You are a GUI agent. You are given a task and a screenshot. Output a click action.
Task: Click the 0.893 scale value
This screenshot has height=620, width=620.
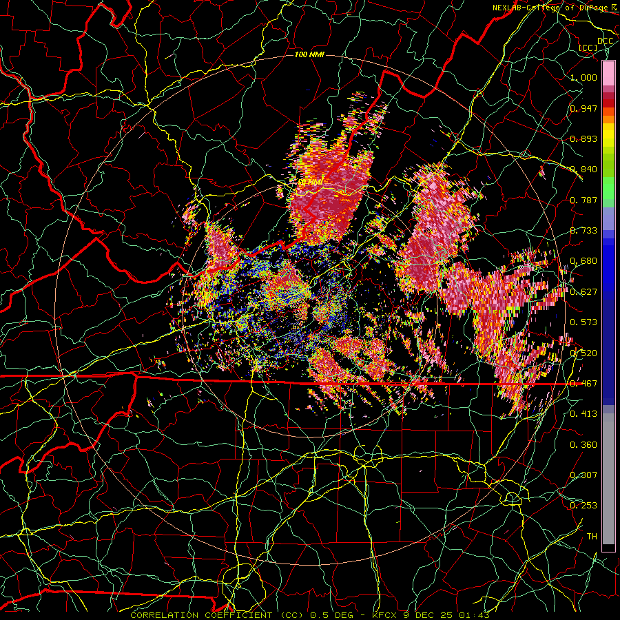click(583, 138)
